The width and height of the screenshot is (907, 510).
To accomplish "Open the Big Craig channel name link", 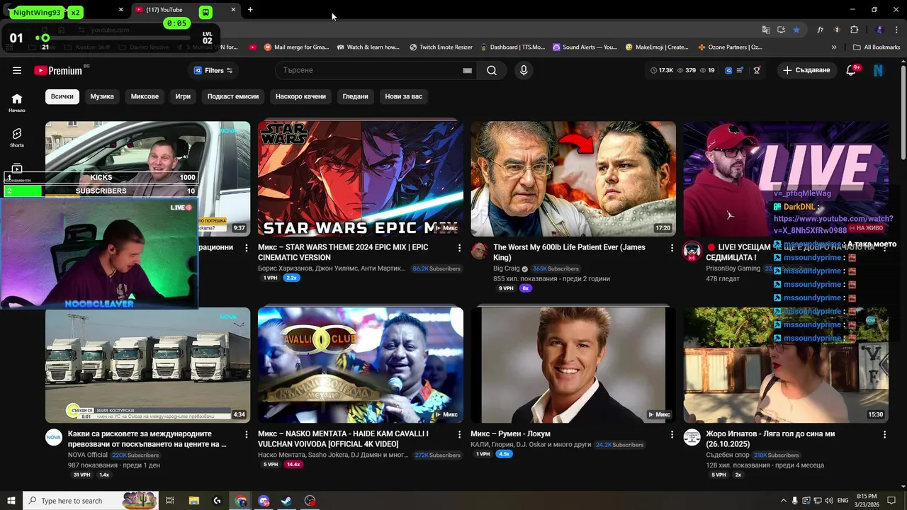I will pos(506,268).
